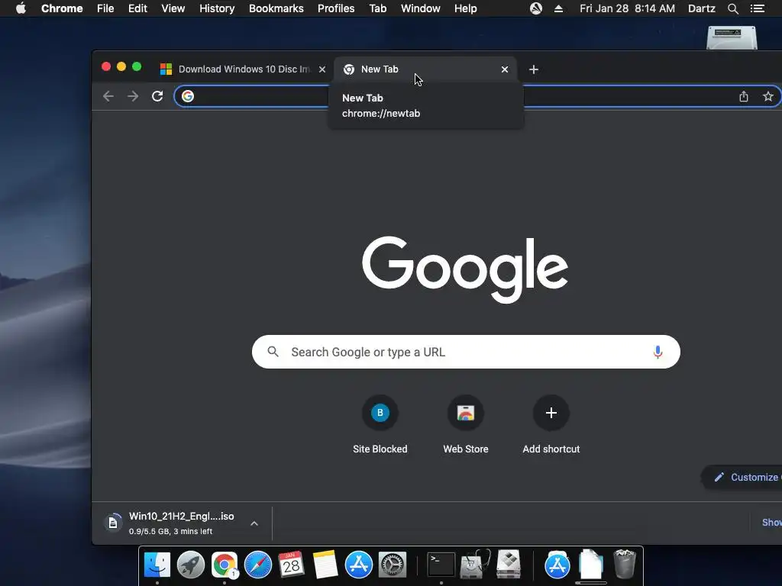
Task: Click the Google logo
Action: 465,269
